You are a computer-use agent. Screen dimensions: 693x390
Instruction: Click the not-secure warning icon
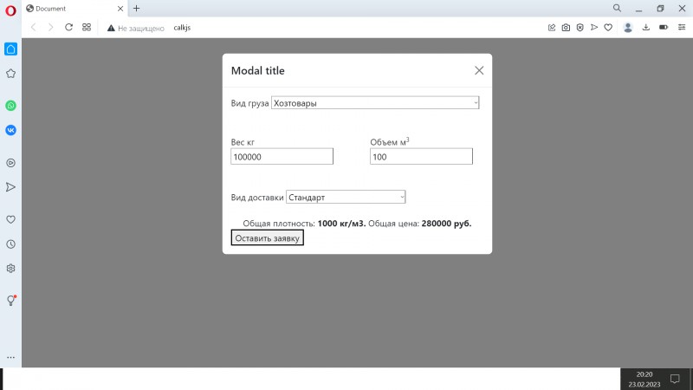point(111,28)
